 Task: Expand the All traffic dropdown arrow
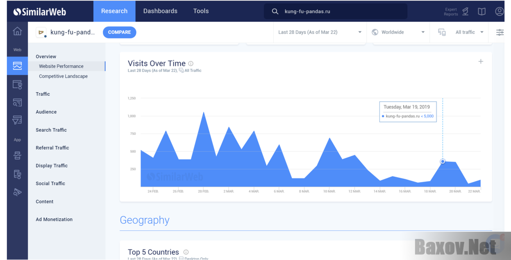click(x=482, y=32)
